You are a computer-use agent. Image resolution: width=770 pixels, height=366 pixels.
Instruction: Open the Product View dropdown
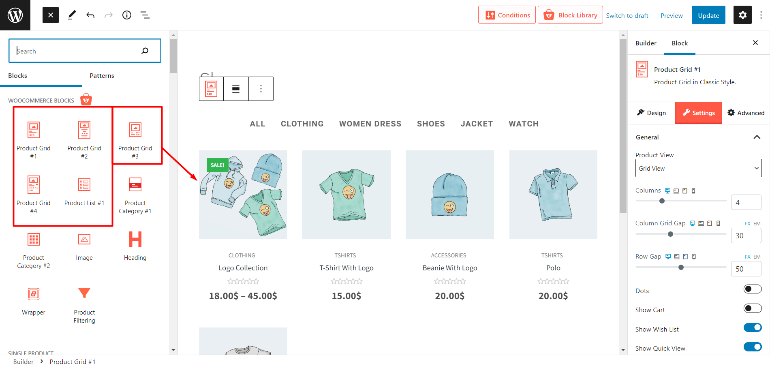pyautogui.click(x=698, y=168)
